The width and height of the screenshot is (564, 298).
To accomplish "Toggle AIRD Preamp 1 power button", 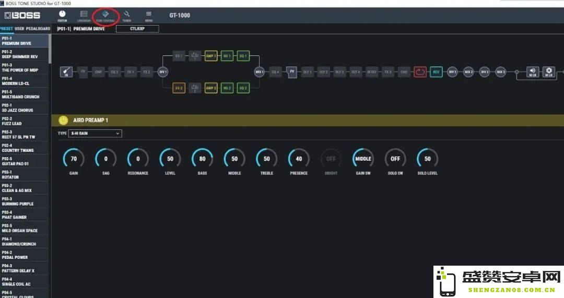I will [x=63, y=120].
